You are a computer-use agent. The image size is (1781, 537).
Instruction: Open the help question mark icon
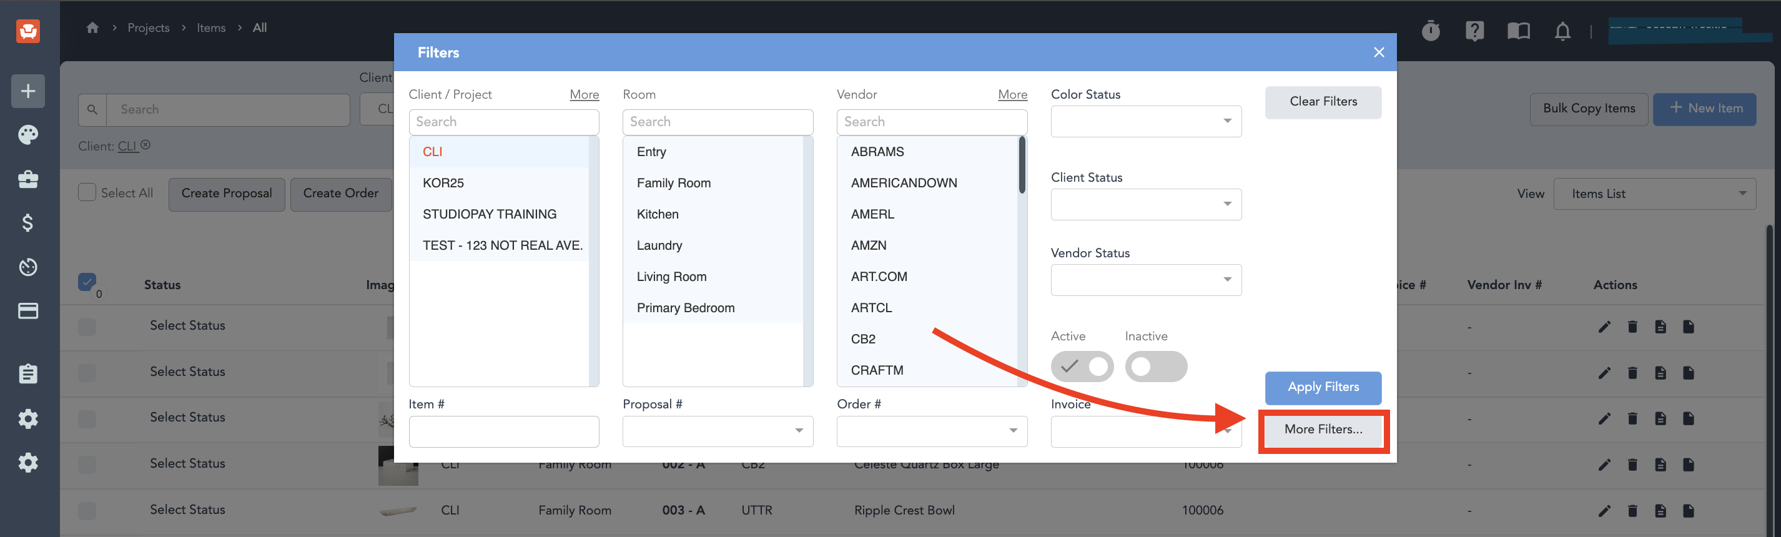click(x=1474, y=31)
